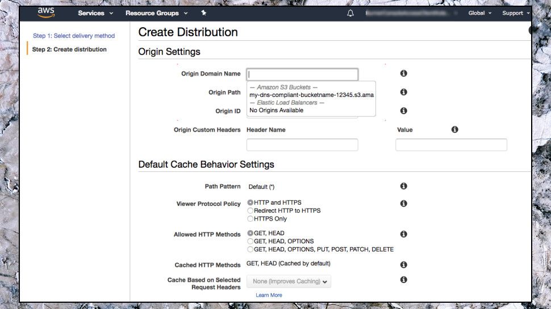The image size is (551, 309).
Task: Click the AWS logo home icon
Action: click(x=46, y=13)
